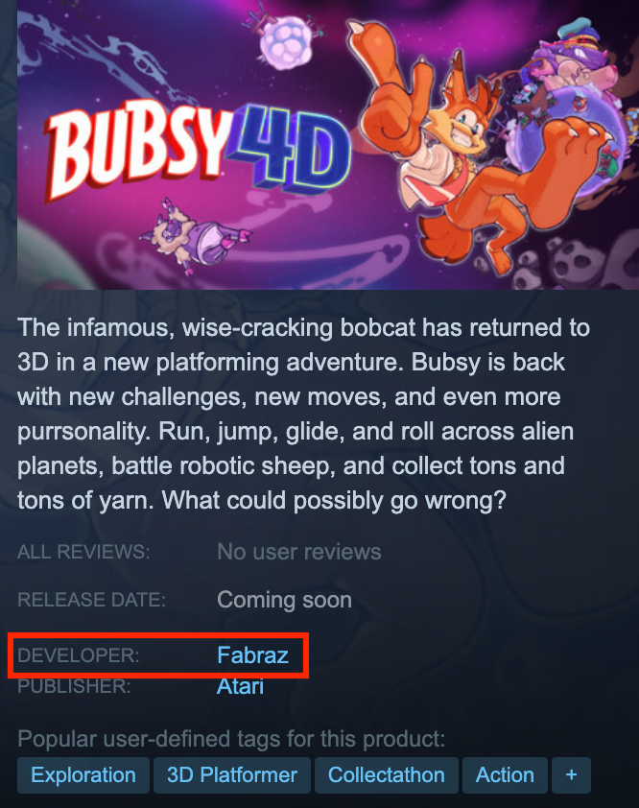
Task: Click the 'PUBLISHER:' label
Action: (x=74, y=686)
